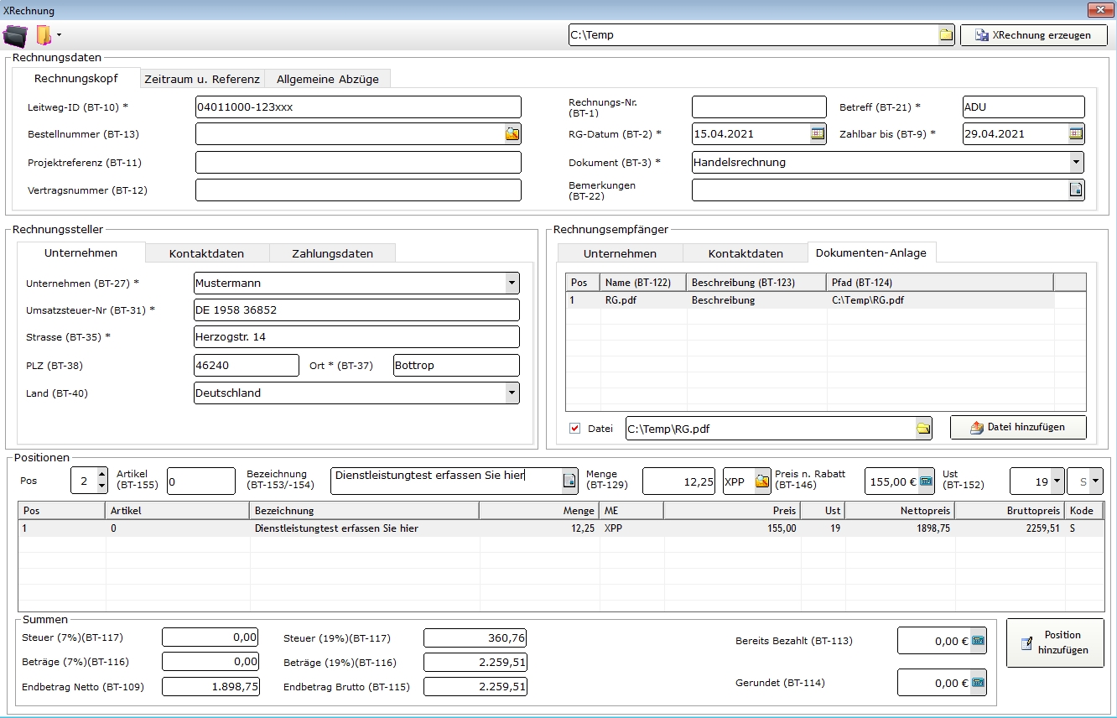This screenshot has width=1117, height=718.
Task: Browse output folder next to C:\Temp
Action: click(x=946, y=35)
